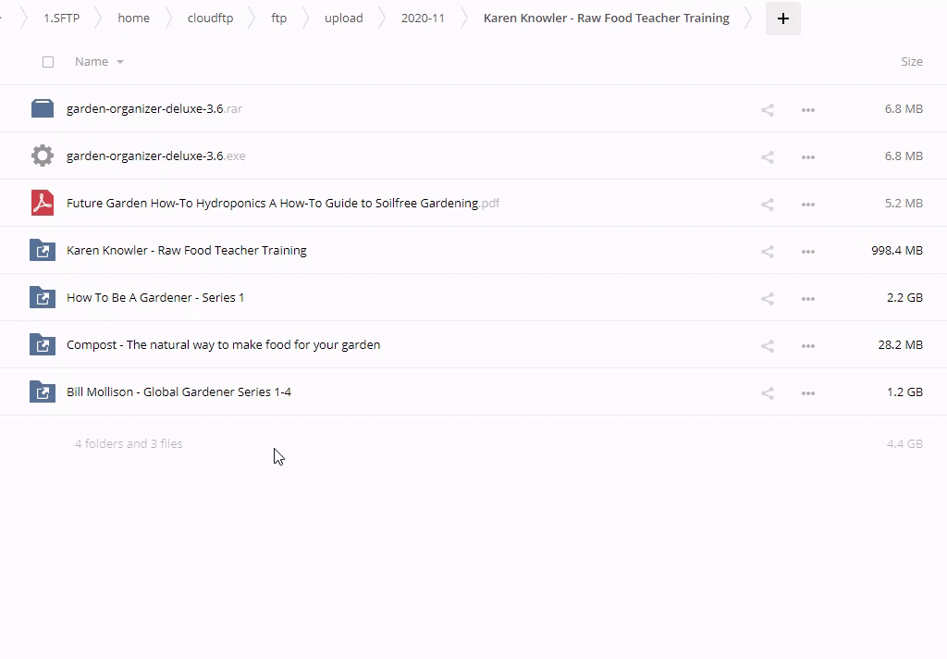Open more actions for Bill Mollison folder

tap(807, 392)
